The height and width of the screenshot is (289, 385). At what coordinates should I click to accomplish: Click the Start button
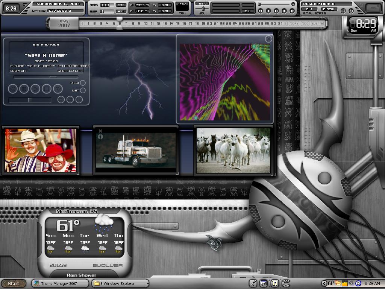pos(14,283)
